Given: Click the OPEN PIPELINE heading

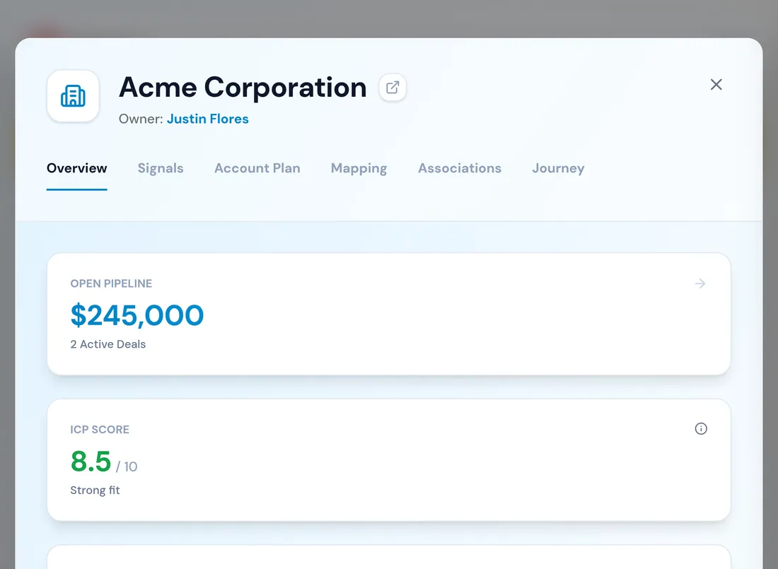Looking at the screenshot, I should [111, 283].
